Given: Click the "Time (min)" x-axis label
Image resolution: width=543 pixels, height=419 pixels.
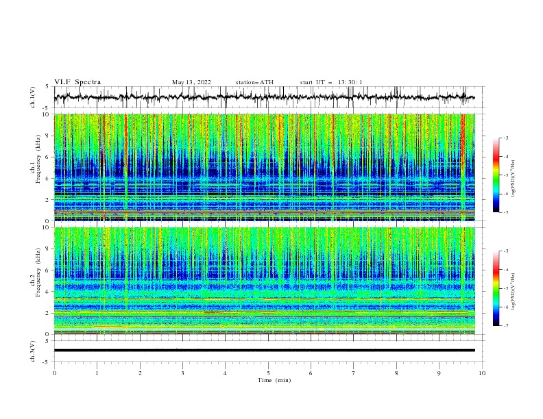Looking at the screenshot, I should (274, 380).
